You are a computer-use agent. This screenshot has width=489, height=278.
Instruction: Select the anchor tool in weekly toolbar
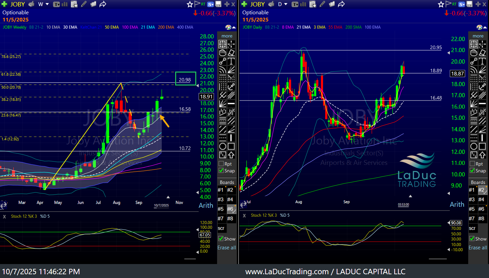(x=231, y=87)
